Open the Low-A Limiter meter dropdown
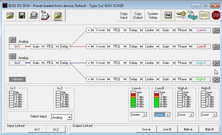222x135 pixels. point(144,115)
